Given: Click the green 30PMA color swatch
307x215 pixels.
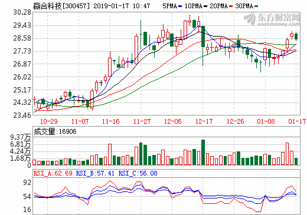Looking at the screenshot, I should click(256, 6).
